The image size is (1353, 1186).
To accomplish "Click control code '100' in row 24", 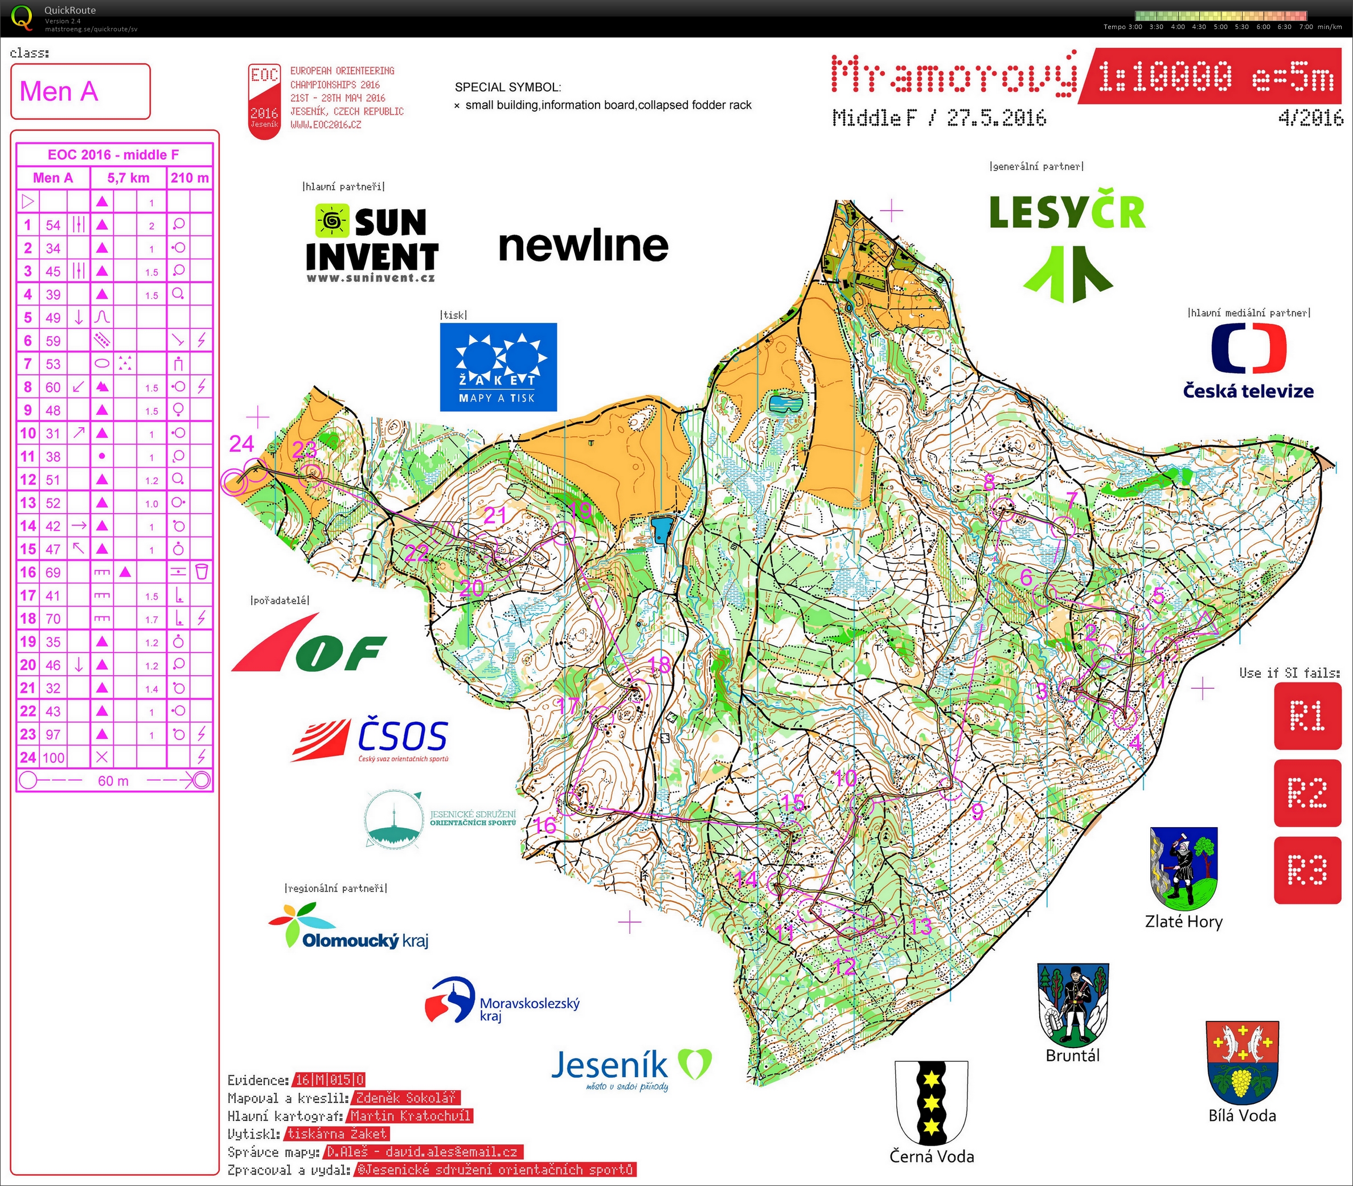I will tap(54, 757).
